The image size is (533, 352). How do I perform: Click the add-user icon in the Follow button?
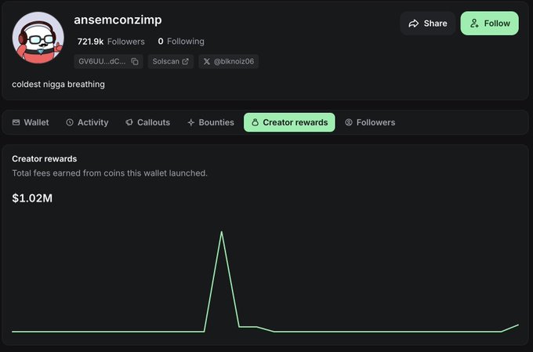pyautogui.click(x=474, y=24)
